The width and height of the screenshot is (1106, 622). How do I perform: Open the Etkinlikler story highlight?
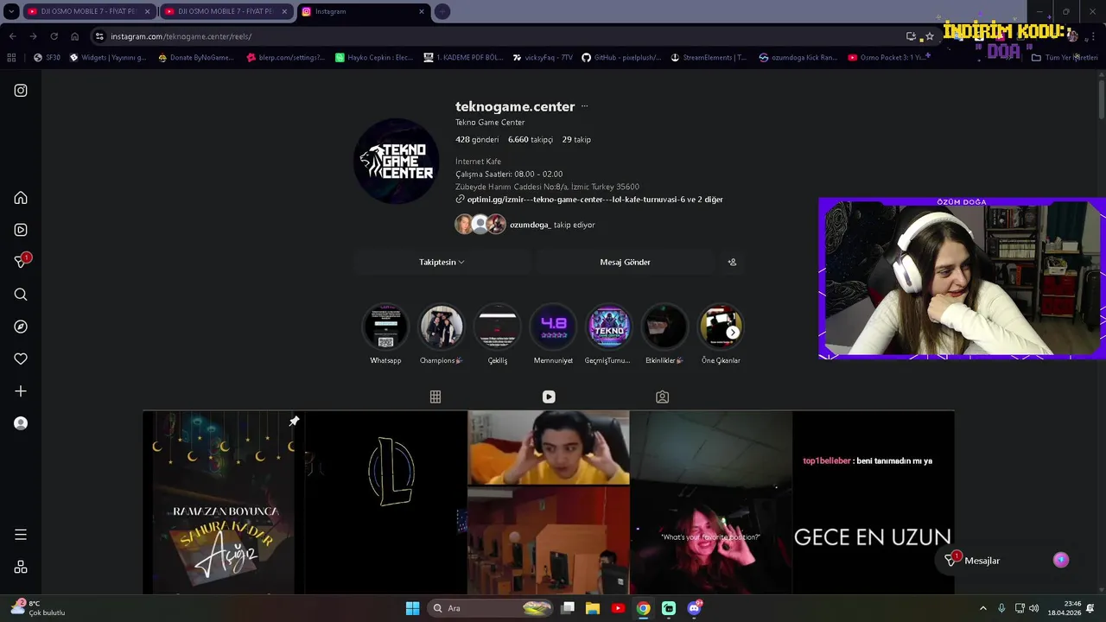(664, 327)
